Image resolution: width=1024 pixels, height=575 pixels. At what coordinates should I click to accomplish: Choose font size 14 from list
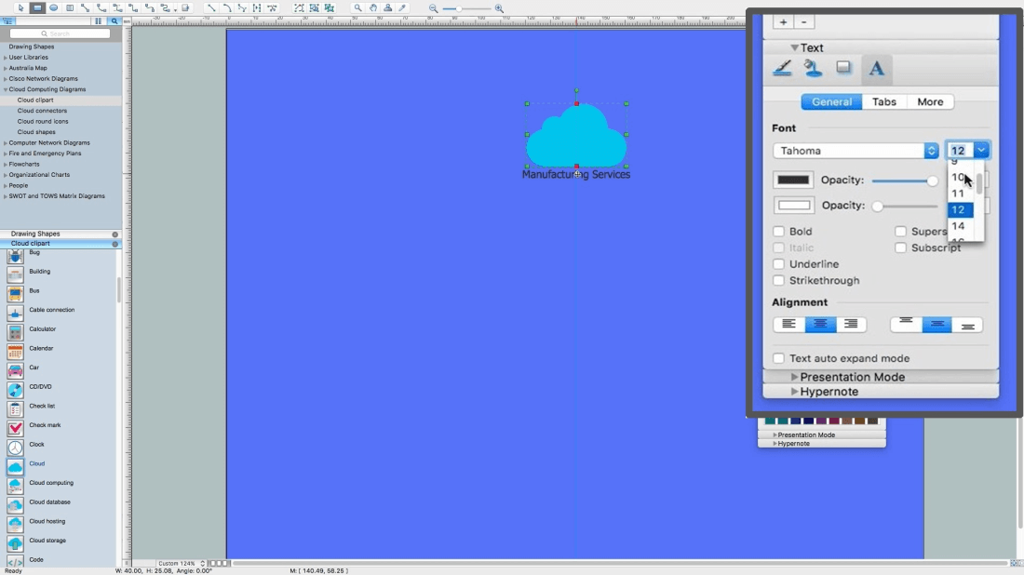click(958, 226)
